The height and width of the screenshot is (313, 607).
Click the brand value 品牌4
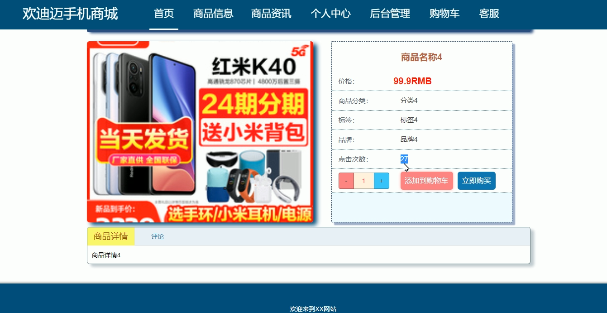(409, 140)
